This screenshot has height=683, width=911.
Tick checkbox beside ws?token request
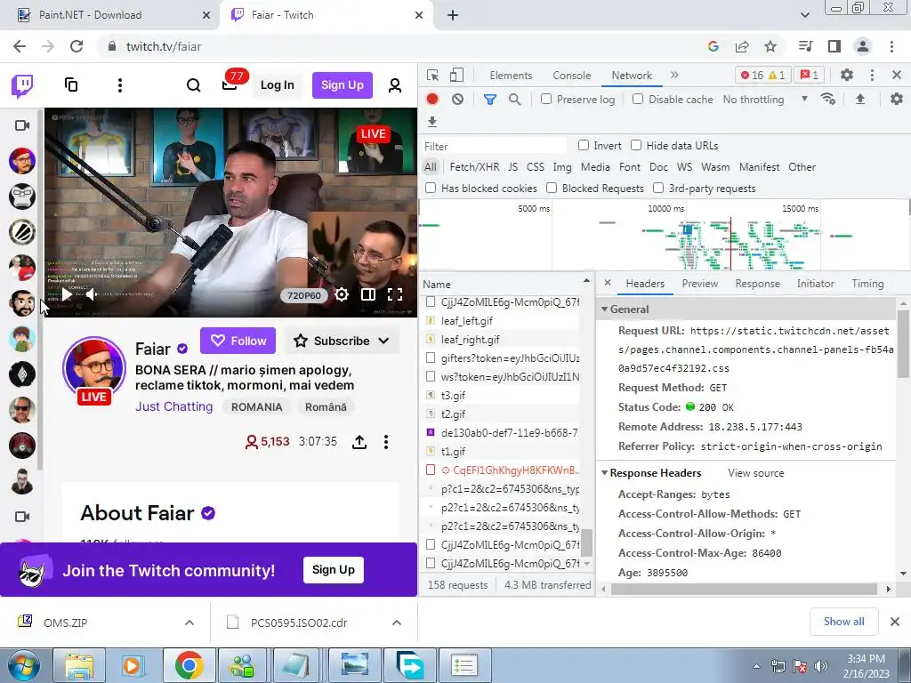pyautogui.click(x=431, y=376)
